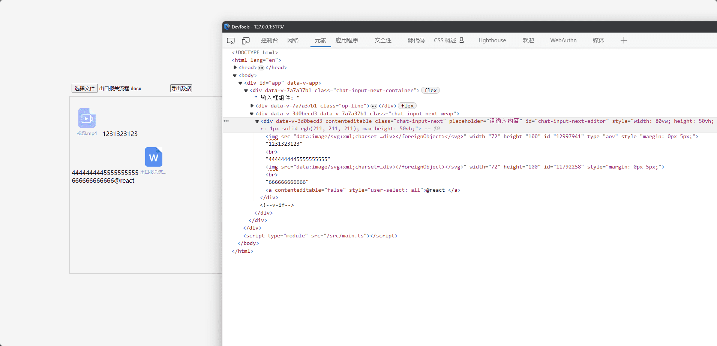The image size is (717, 346).
Task: Click the op-line div ellipsis badge
Action: pyautogui.click(x=374, y=106)
